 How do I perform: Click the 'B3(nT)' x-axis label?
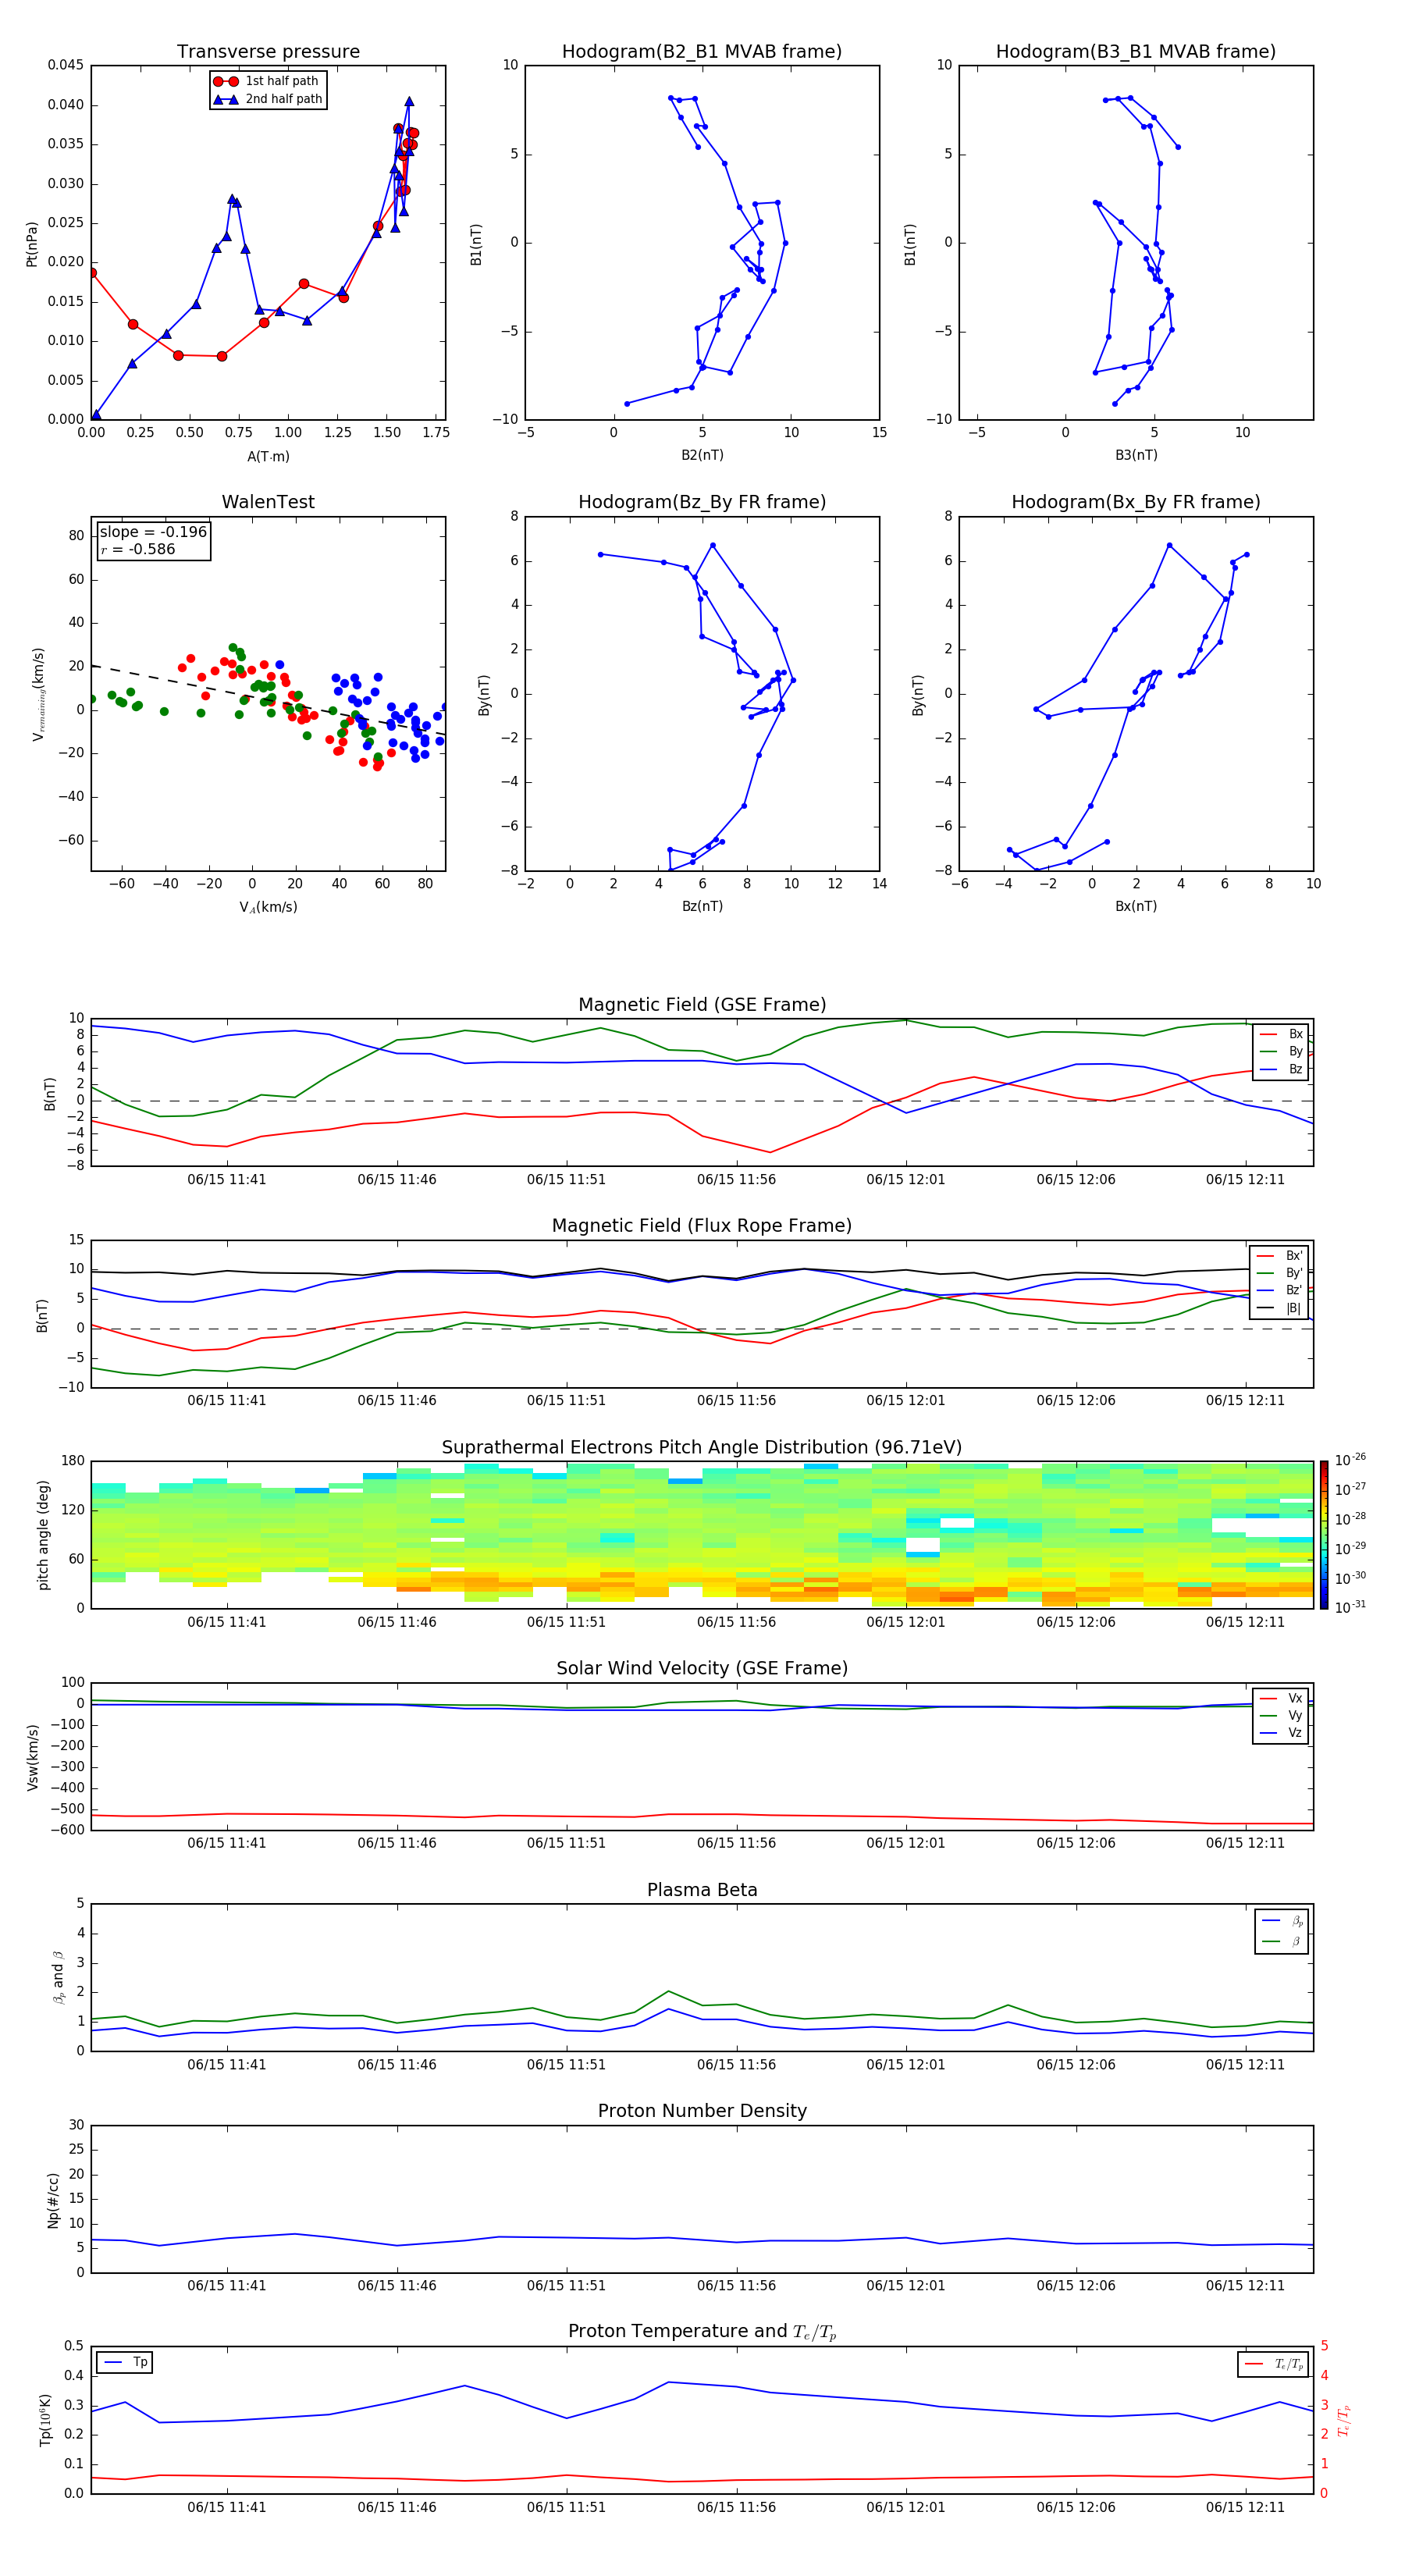(x=1136, y=455)
